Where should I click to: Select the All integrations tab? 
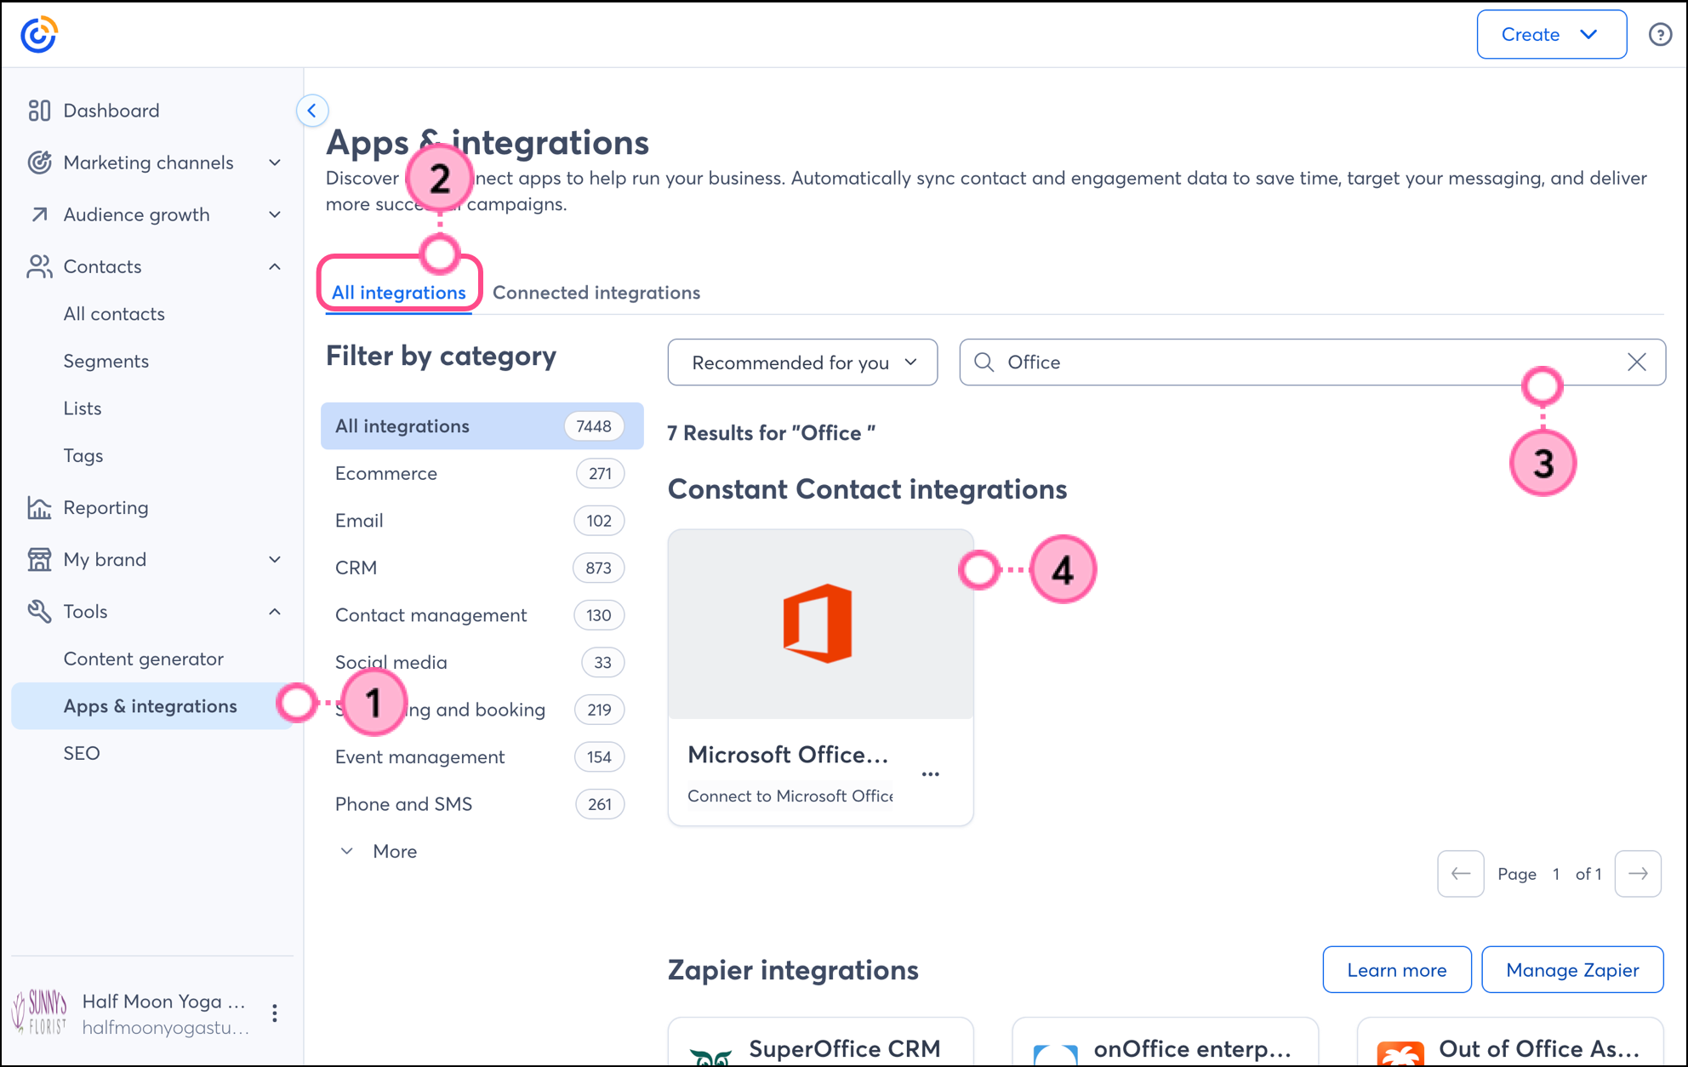[399, 293]
